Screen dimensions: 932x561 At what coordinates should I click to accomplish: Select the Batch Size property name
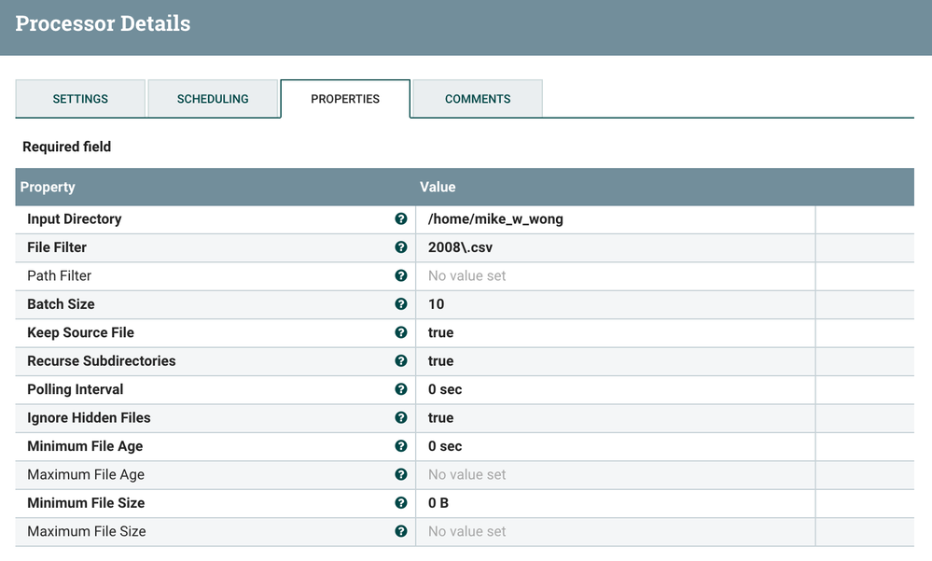(61, 304)
